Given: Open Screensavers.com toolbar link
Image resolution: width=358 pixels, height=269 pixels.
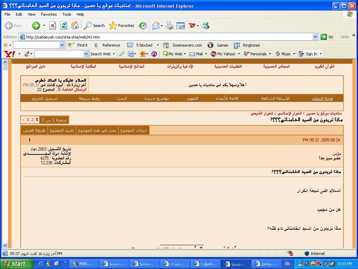Looking at the screenshot, I should point(182,45).
